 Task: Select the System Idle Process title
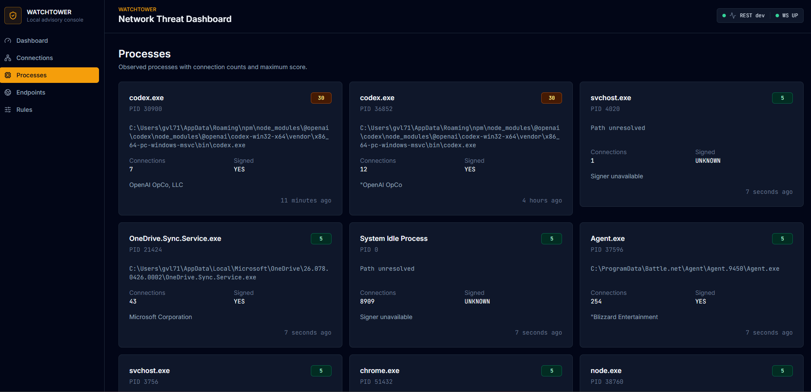tap(394, 239)
